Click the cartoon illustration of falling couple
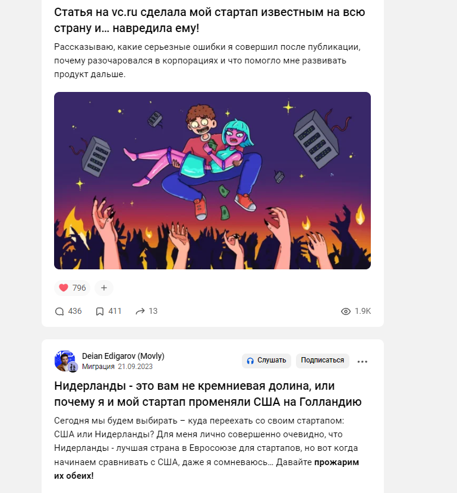 pos(212,180)
